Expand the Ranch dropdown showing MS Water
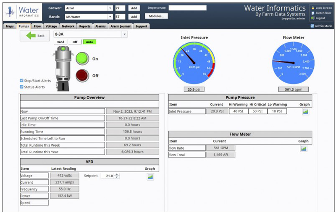Image resolution: width=336 pixels, height=213 pixels. click(110, 17)
